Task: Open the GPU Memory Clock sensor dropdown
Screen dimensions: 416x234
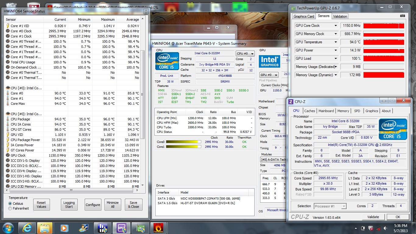Action: [x=336, y=34]
